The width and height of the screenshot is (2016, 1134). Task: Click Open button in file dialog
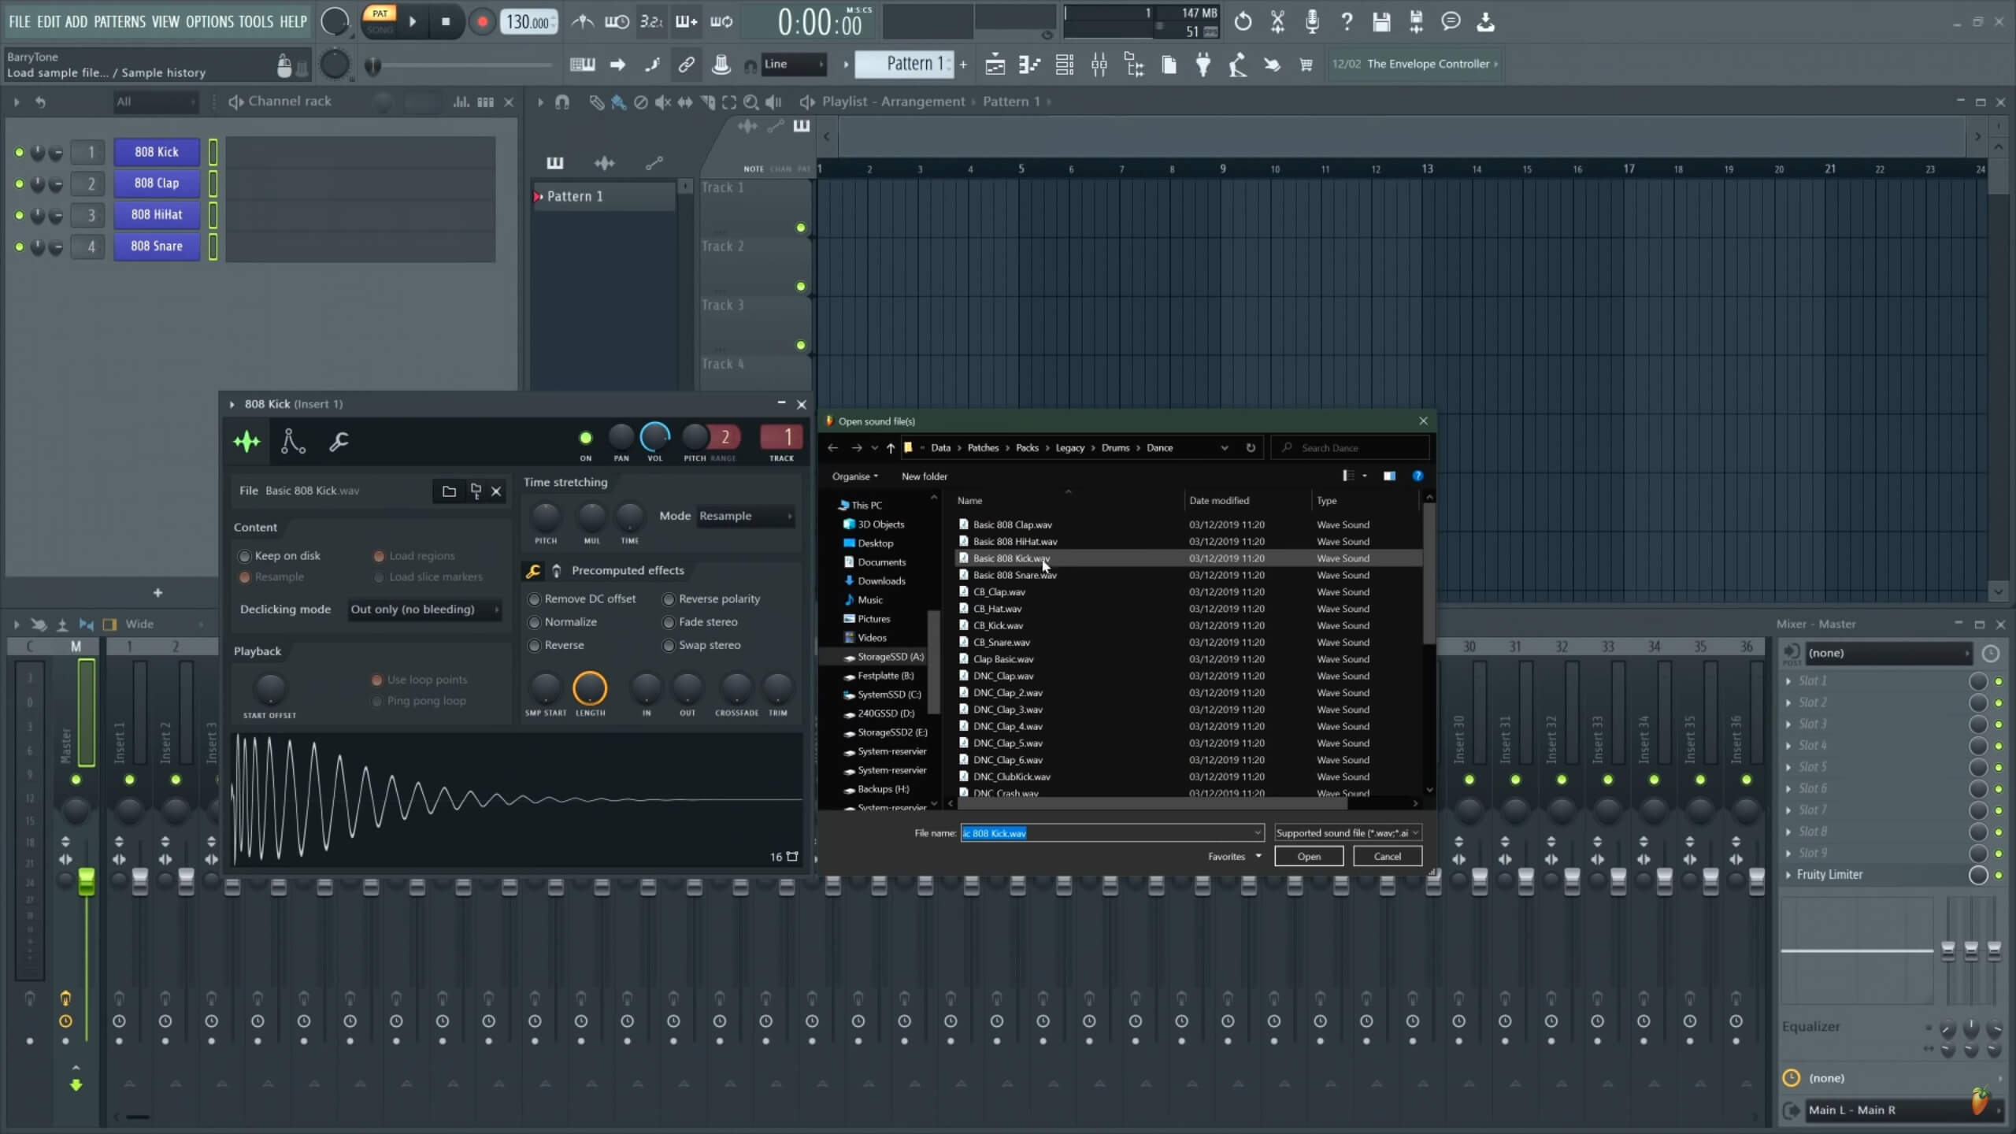tap(1306, 854)
